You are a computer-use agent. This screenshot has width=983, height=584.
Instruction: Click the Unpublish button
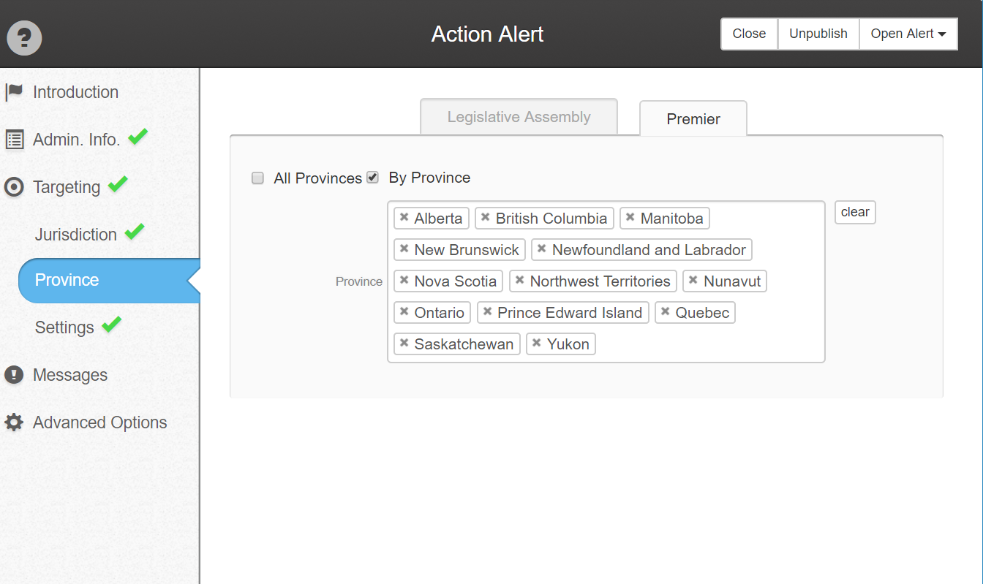pyautogui.click(x=818, y=34)
